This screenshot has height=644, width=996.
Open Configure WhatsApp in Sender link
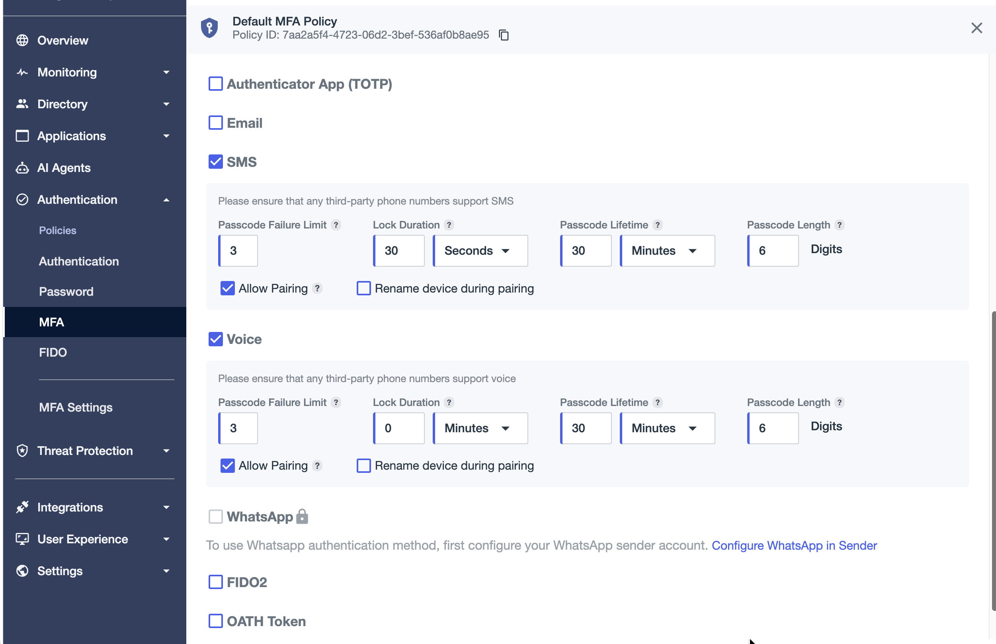pyautogui.click(x=794, y=545)
